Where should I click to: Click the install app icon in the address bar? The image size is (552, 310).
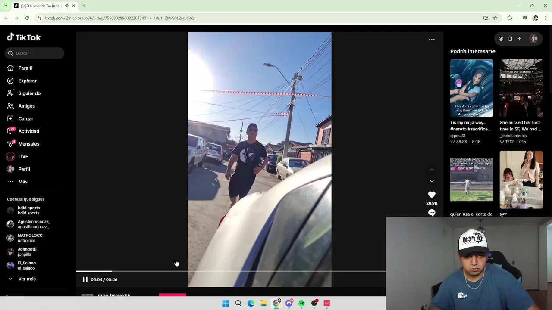486,18
